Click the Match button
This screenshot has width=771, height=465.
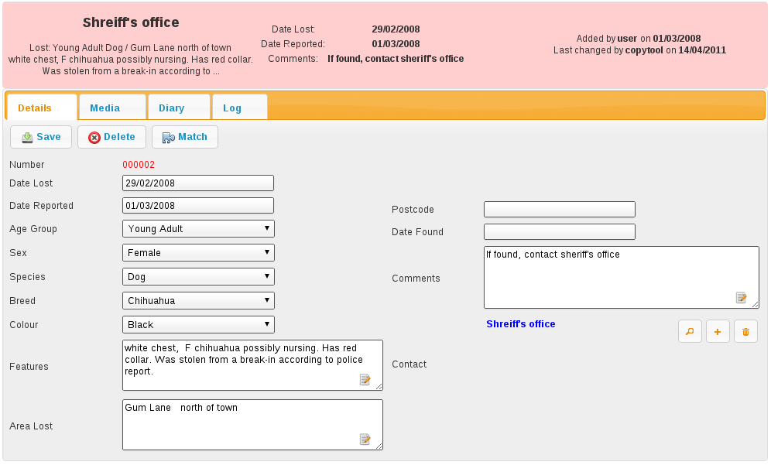(184, 137)
